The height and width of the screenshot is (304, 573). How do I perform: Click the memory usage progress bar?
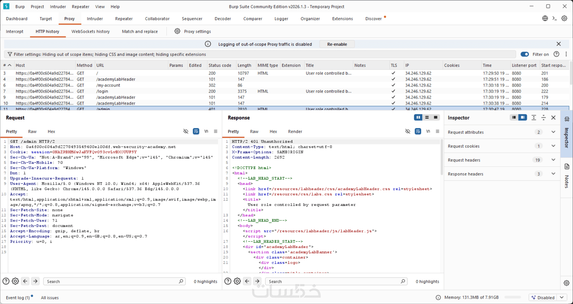coord(513,297)
